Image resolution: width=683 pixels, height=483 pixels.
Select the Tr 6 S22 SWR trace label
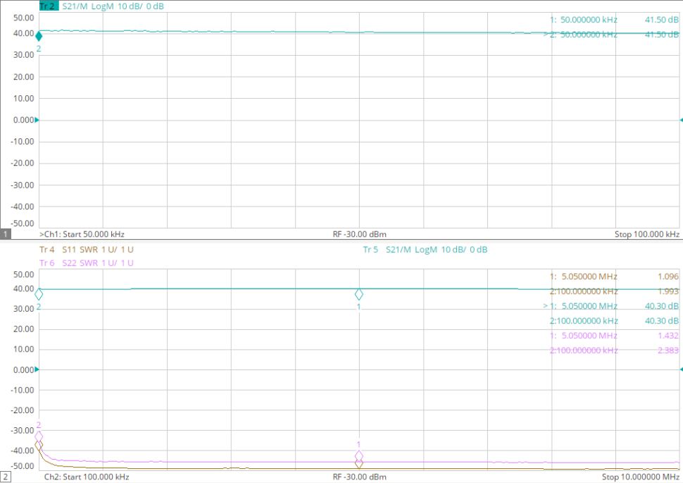point(86,263)
